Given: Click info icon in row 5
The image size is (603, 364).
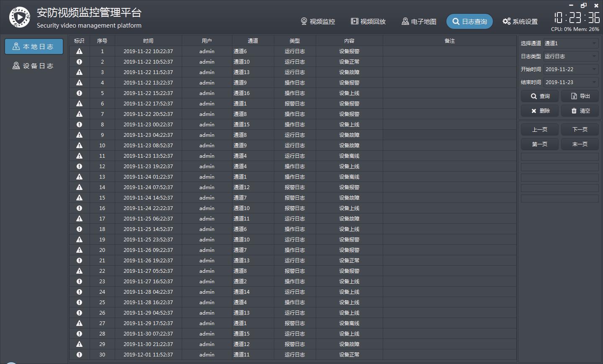Looking at the screenshot, I should pos(79,93).
